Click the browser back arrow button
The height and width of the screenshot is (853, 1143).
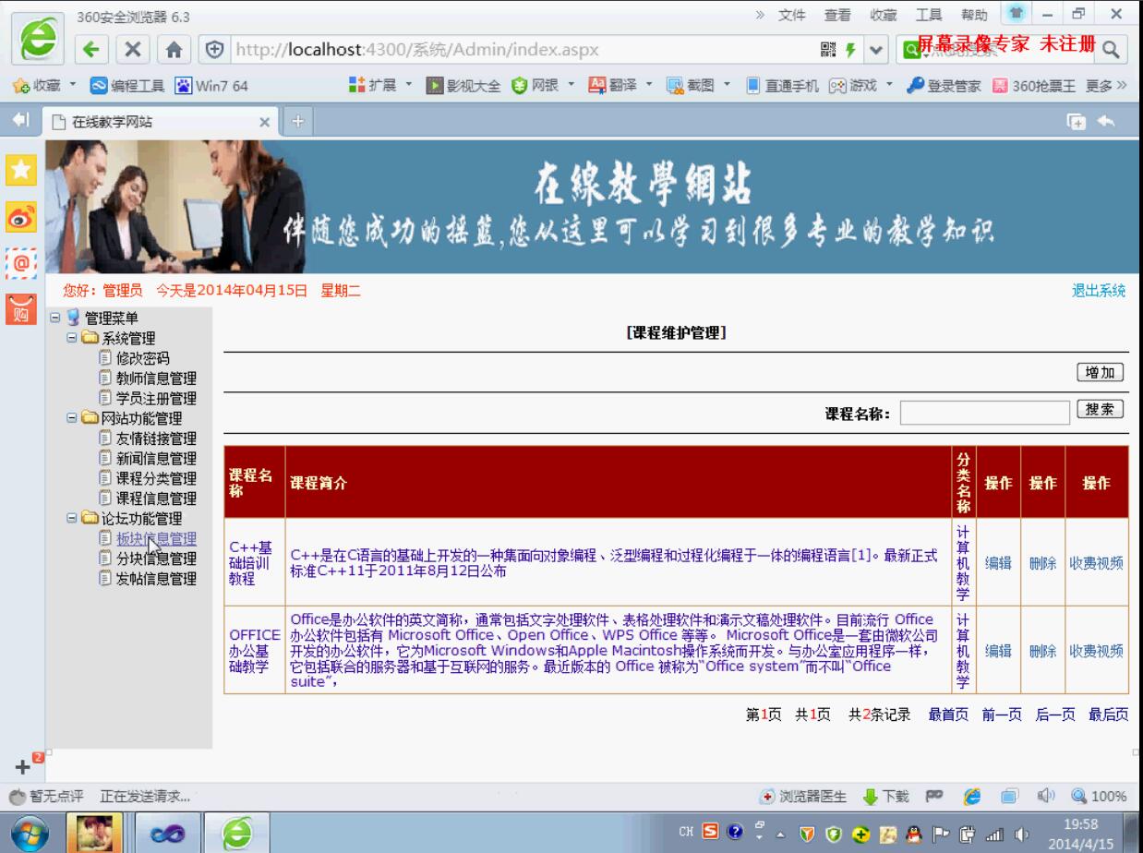click(91, 48)
